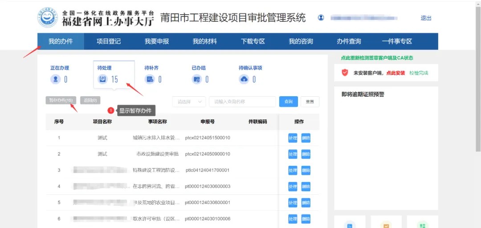Click the 正在办理 status icon
Screen dimensions: 481x228
56,79
